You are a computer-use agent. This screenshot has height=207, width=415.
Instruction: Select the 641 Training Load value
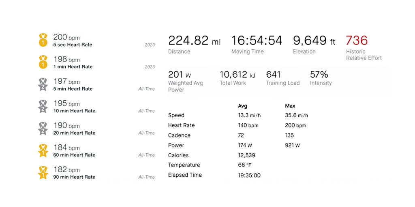point(273,75)
